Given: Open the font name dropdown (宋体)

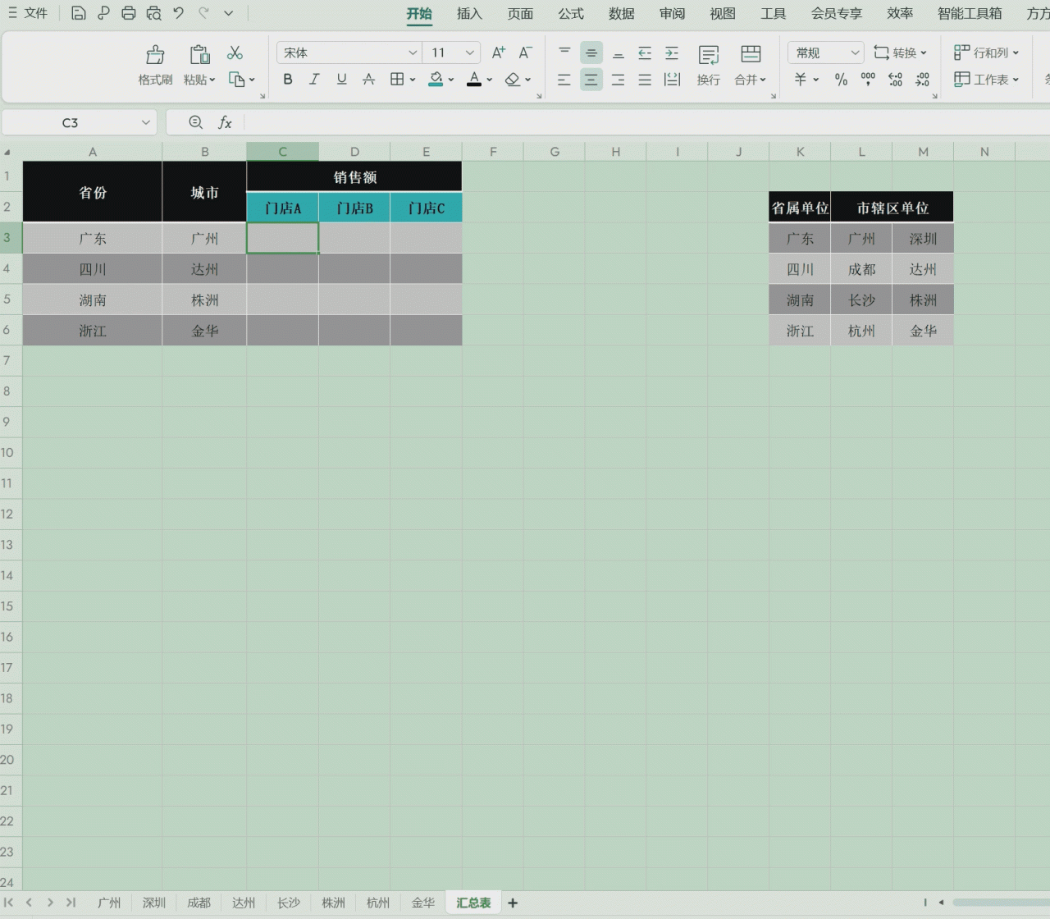Looking at the screenshot, I should click(x=413, y=53).
